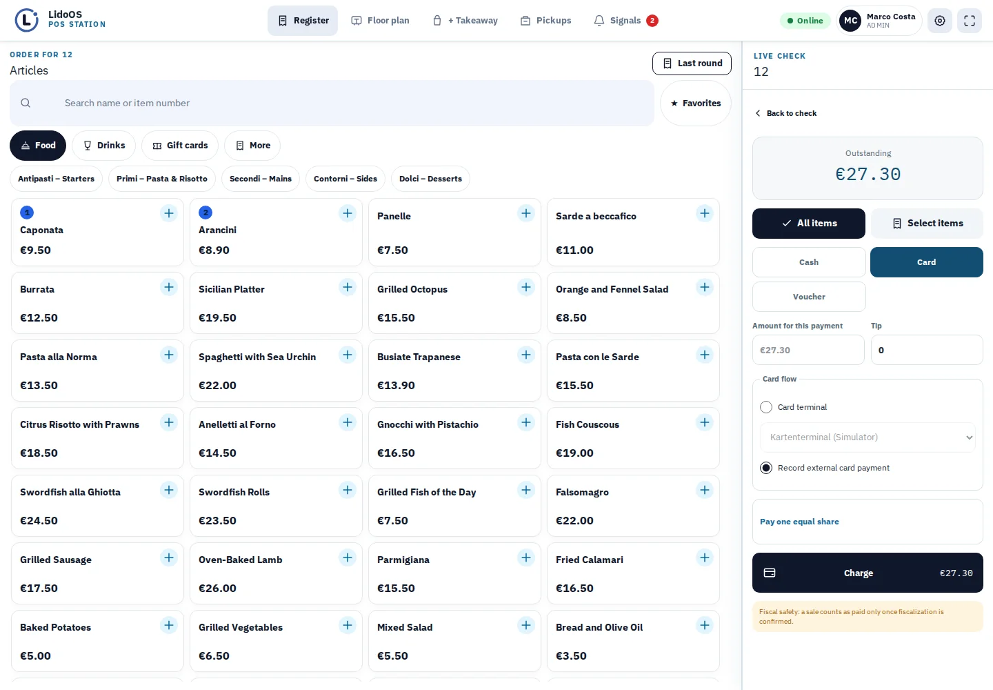The image size is (993, 690).
Task: Open the Signals tab
Action: point(625,21)
